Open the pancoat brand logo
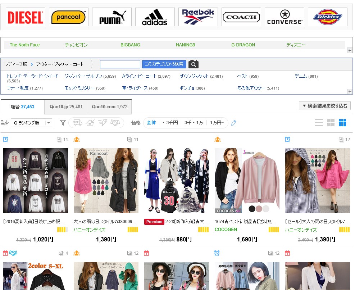The height and width of the screenshot is (290, 355). 69,17
